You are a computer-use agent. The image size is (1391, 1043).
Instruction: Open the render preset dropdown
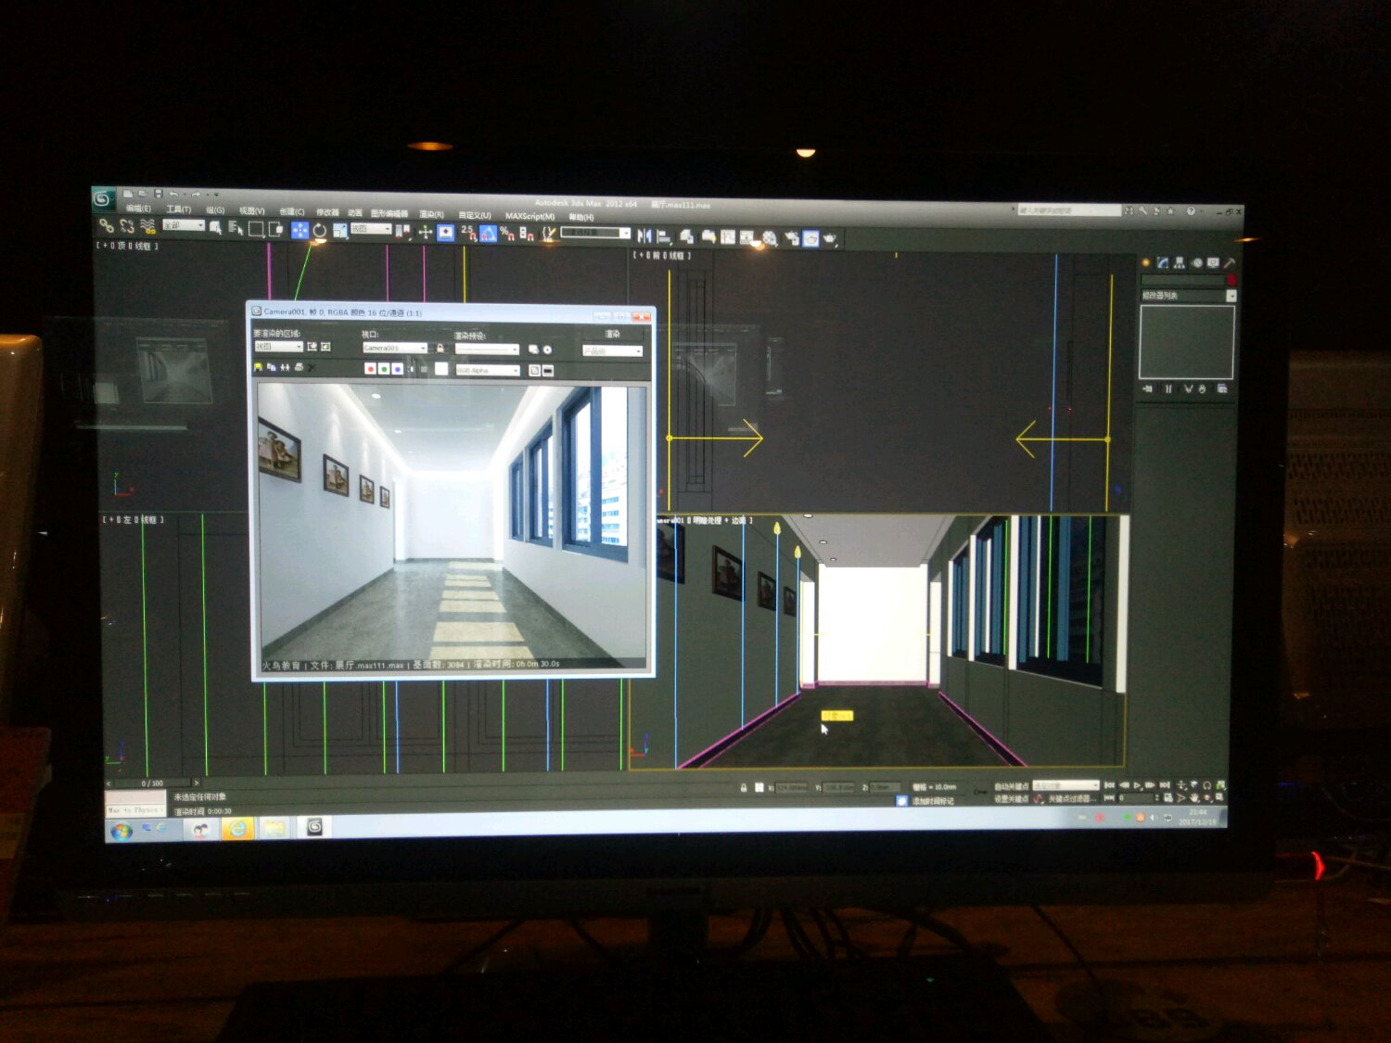(x=487, y=350)
